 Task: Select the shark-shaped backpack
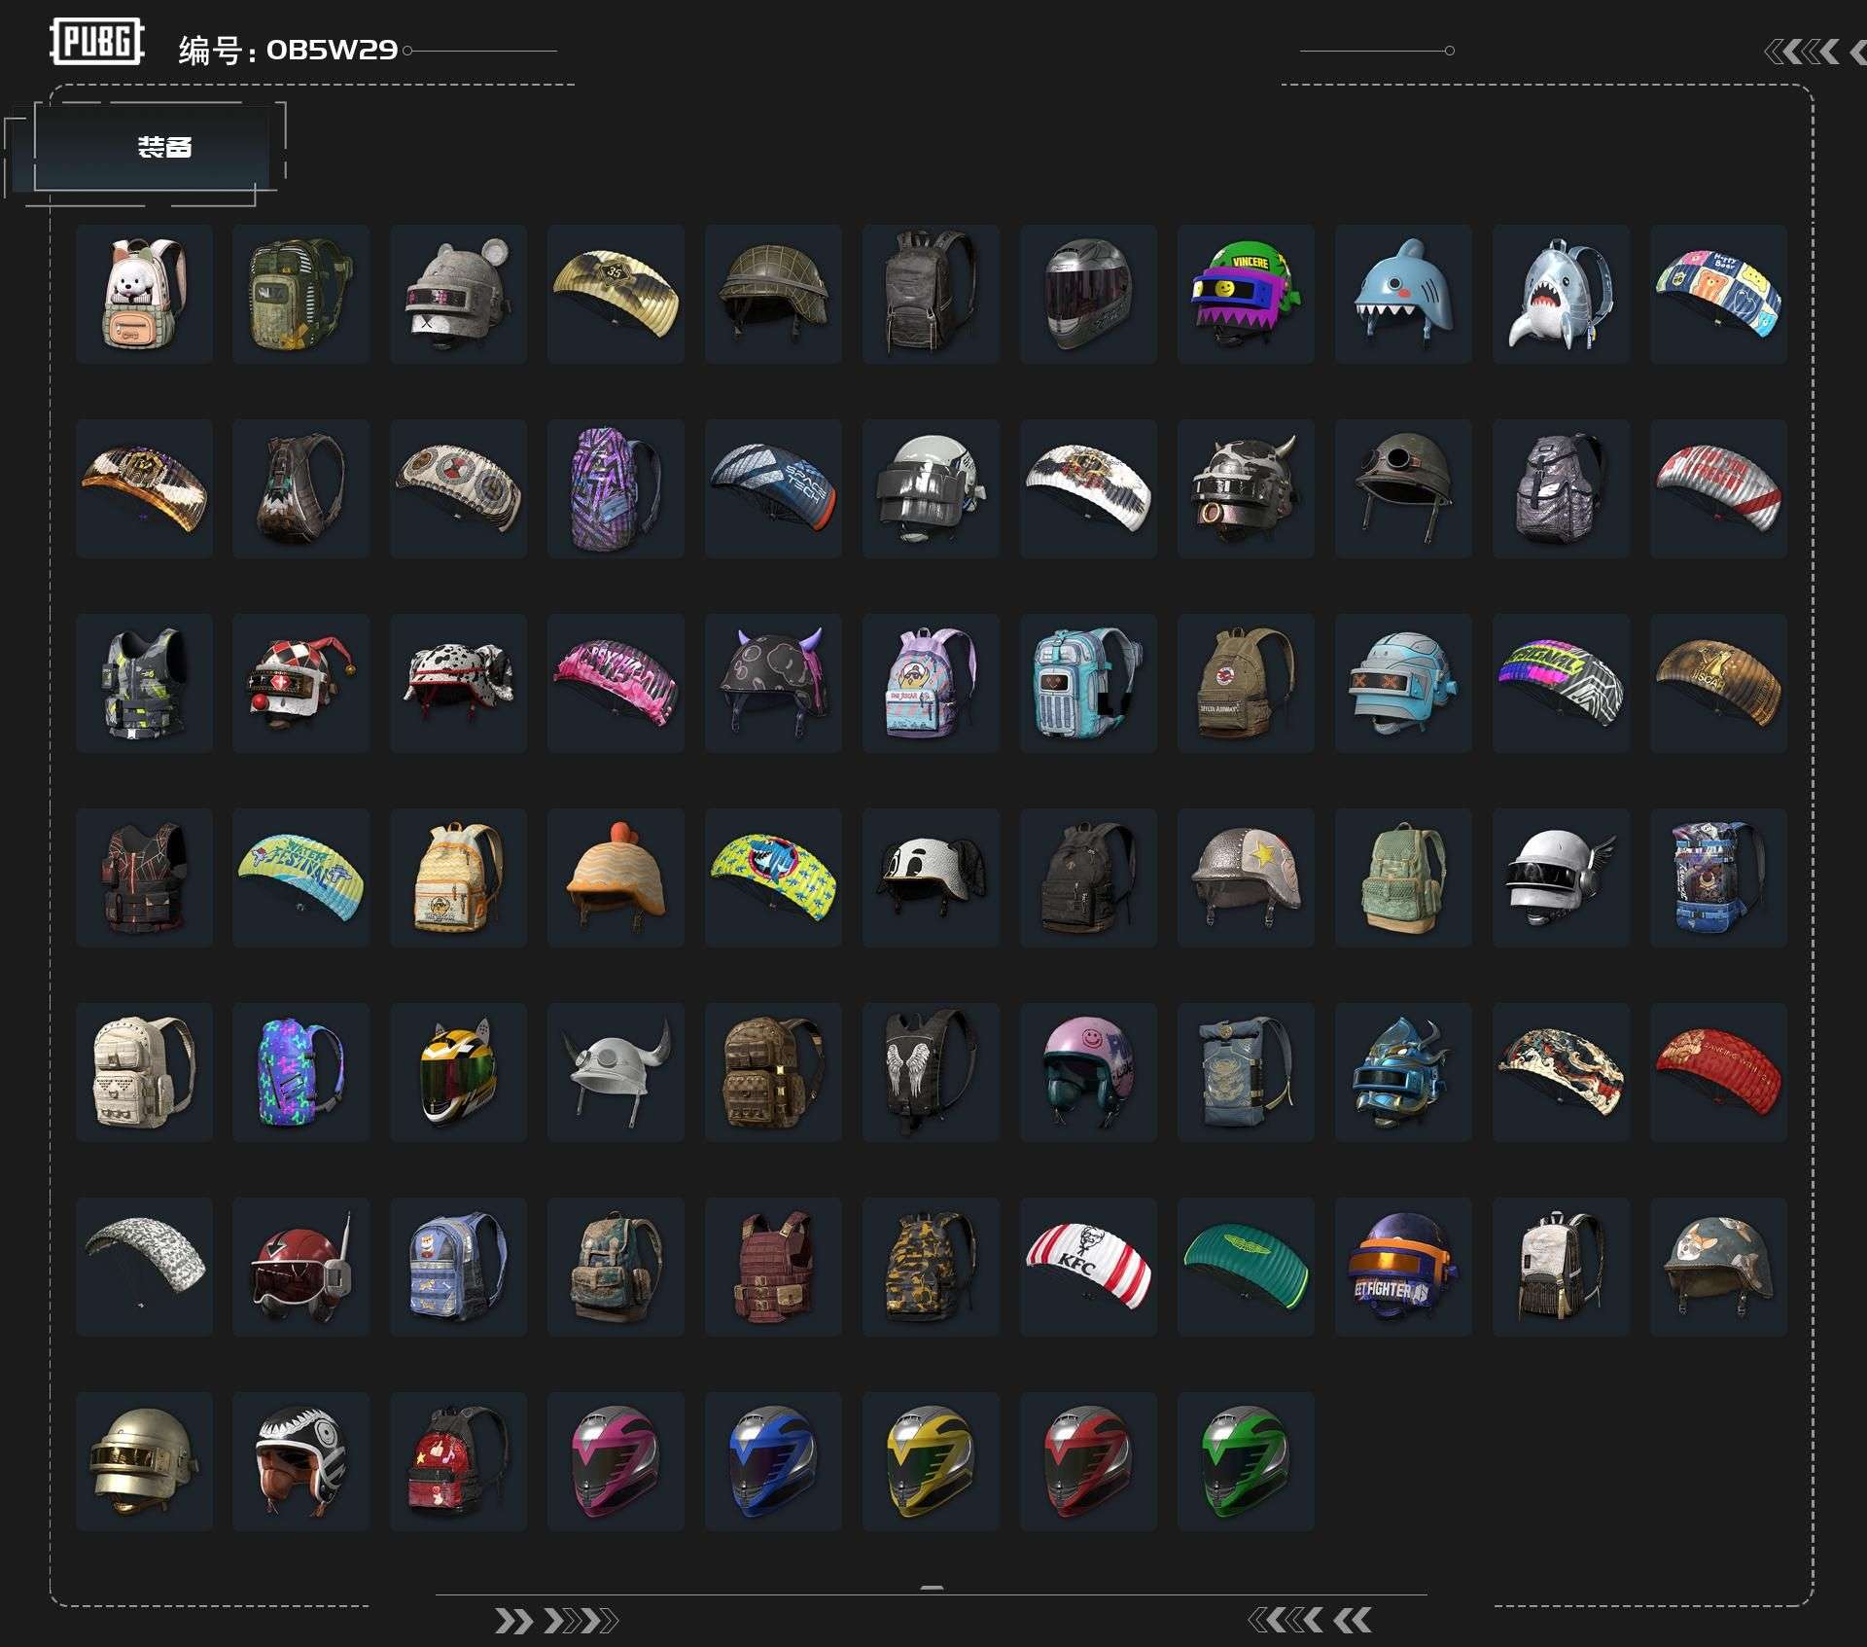[x=1560, y=293]
